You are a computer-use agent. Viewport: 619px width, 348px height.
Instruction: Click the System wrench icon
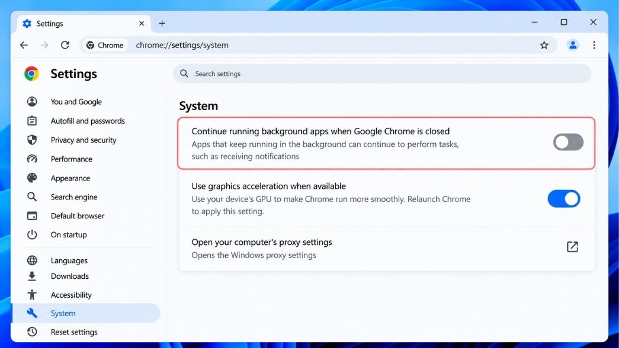tap(32, 313)
